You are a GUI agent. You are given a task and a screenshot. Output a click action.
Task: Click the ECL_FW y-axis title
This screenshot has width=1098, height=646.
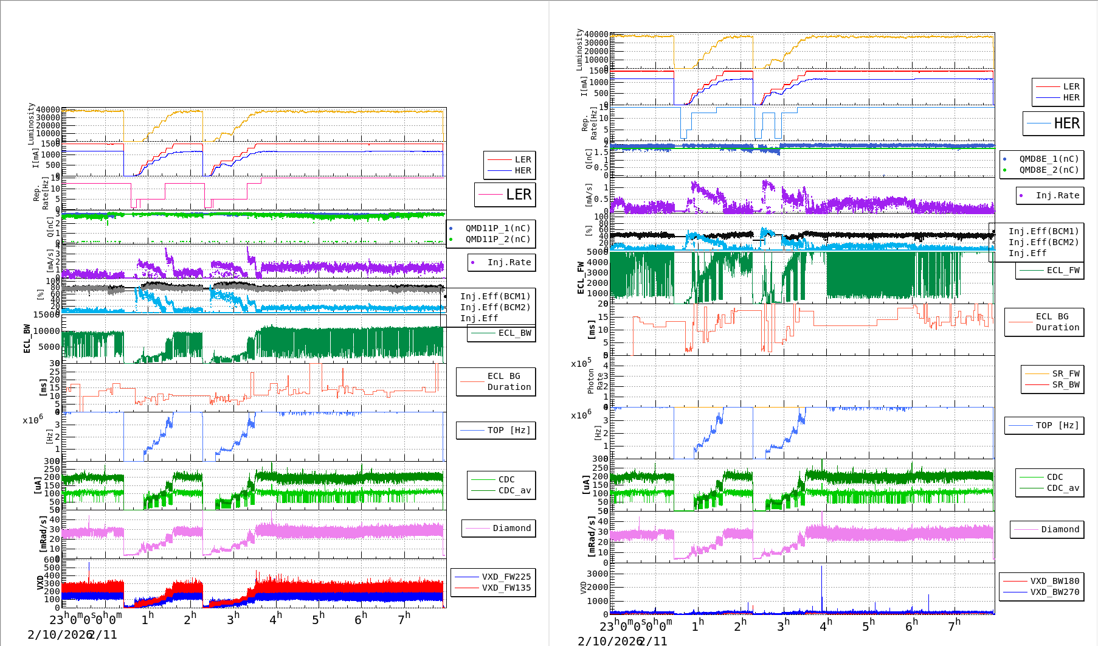pyautogui.click(x=581, y=278)
